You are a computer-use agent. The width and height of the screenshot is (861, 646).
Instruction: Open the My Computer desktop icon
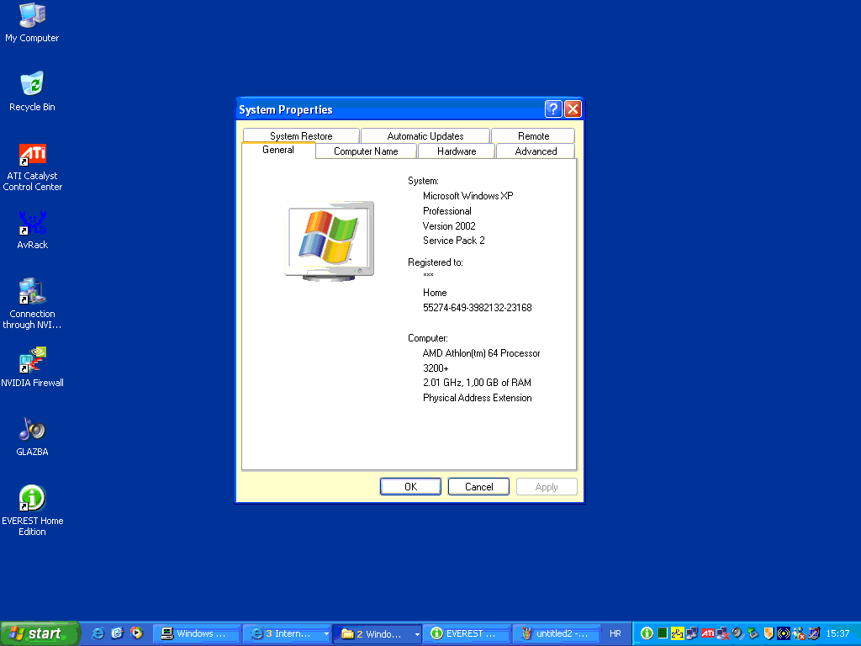[x=32, y=17]
